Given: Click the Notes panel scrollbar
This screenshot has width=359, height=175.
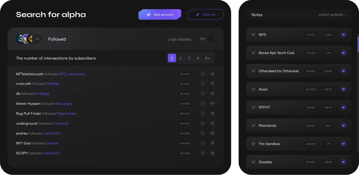Looking at the screenshot, I should [358, 44].
